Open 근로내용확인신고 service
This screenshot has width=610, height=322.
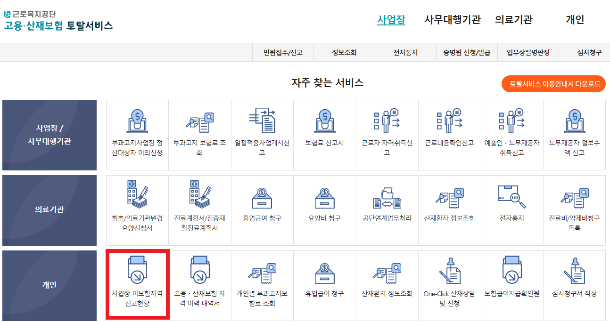[450, 135]
